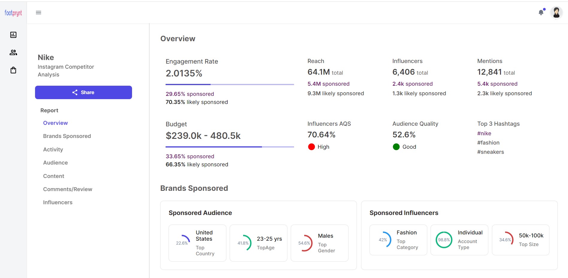Screen dimensions: 568x278
Task: Open the shopping bag sidebar icon
Action: [x=13, y=70]
